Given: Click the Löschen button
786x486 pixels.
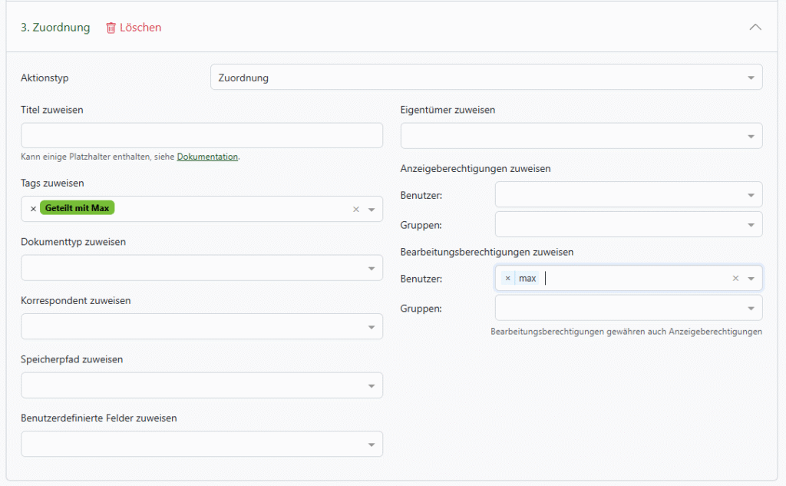Looking at the screenshot, I should click(140, 28).
